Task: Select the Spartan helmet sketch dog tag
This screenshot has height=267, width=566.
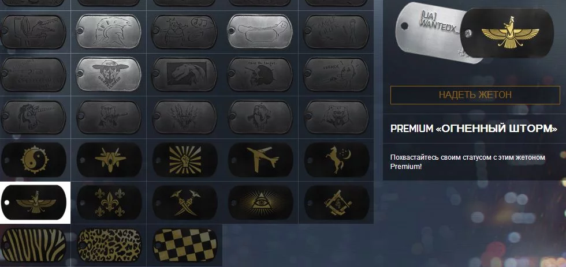Action: pyautogui.click(x=109, y=32)
